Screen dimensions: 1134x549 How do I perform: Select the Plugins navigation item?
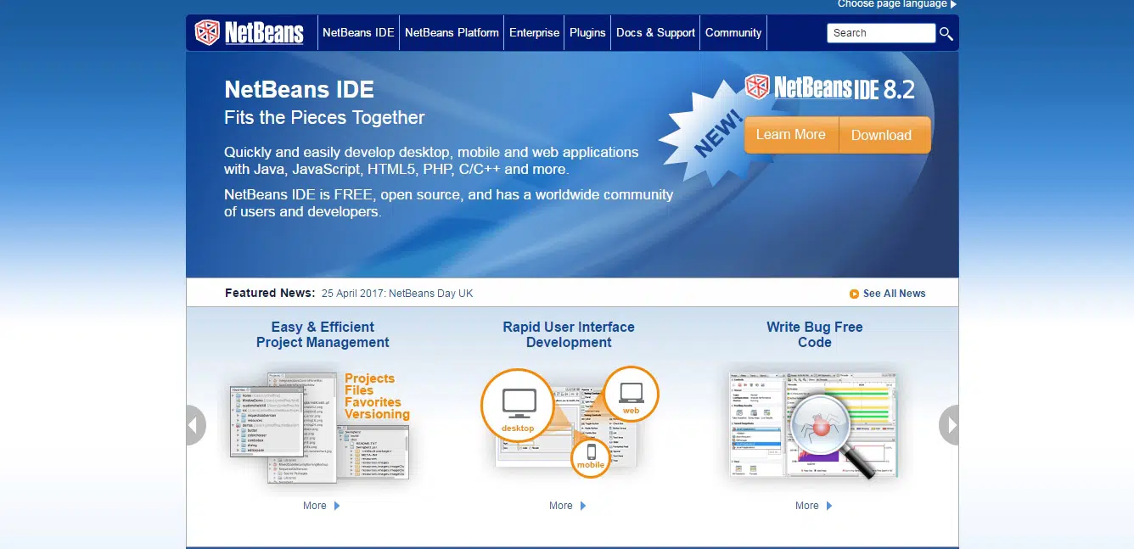pyautogui.click(x=587, y=33)
